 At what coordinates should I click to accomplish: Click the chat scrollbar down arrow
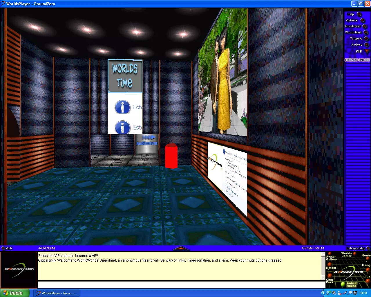coord(323,278)
